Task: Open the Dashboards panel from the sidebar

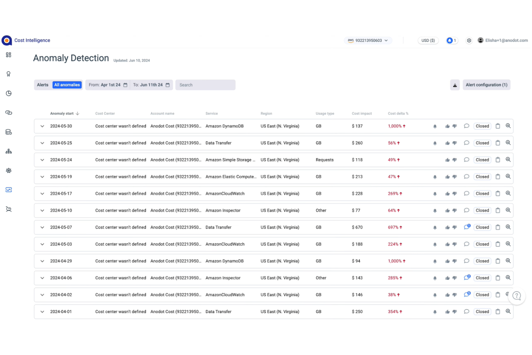Action: click(x=9, y=55)
